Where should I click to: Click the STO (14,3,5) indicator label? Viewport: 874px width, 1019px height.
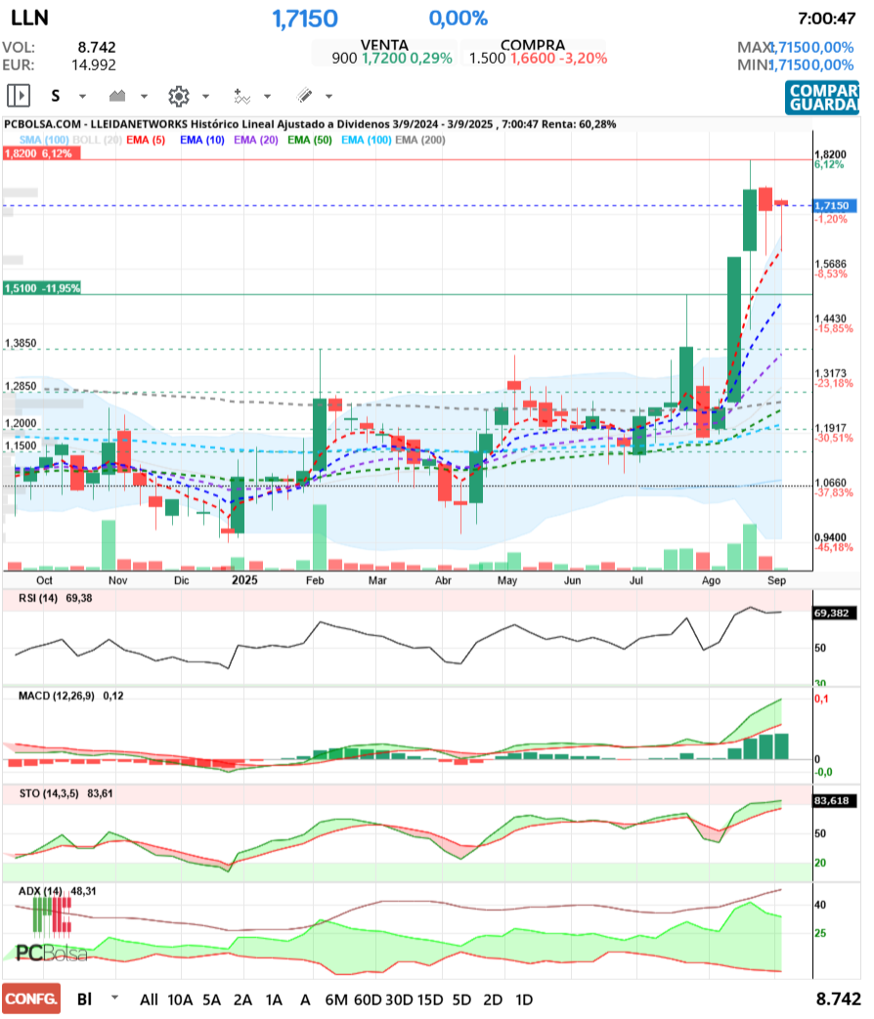[49, 793]
